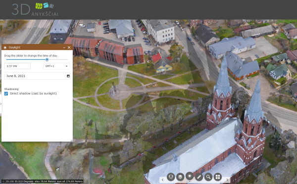The image size is (297, 184).
Task: Show next widgets with right arrow
Action: (x=227, y=180)
